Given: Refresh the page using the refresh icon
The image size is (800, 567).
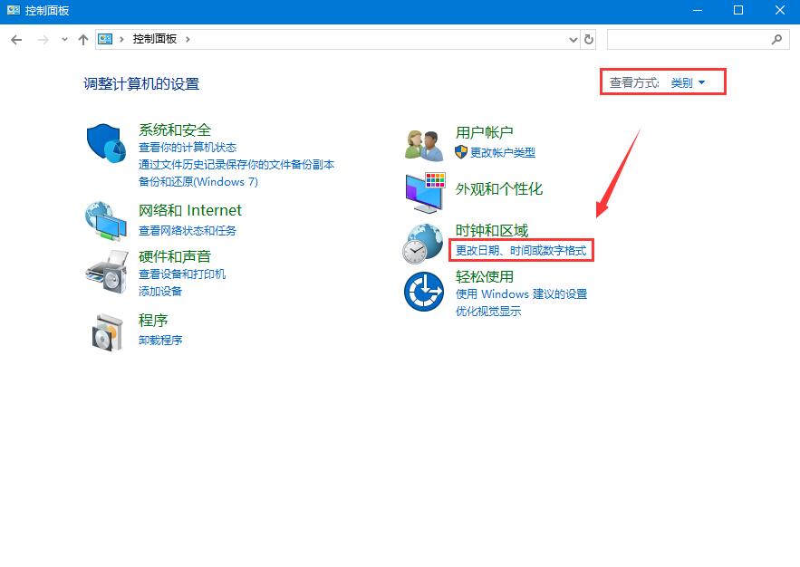Looking at the screenshot, I should (x=589, y=39).
